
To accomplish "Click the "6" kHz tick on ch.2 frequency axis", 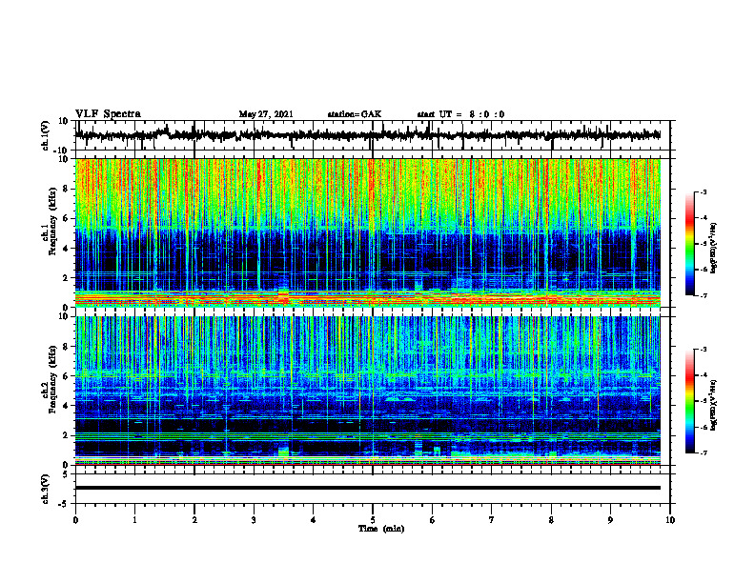I will coord(66,376).
